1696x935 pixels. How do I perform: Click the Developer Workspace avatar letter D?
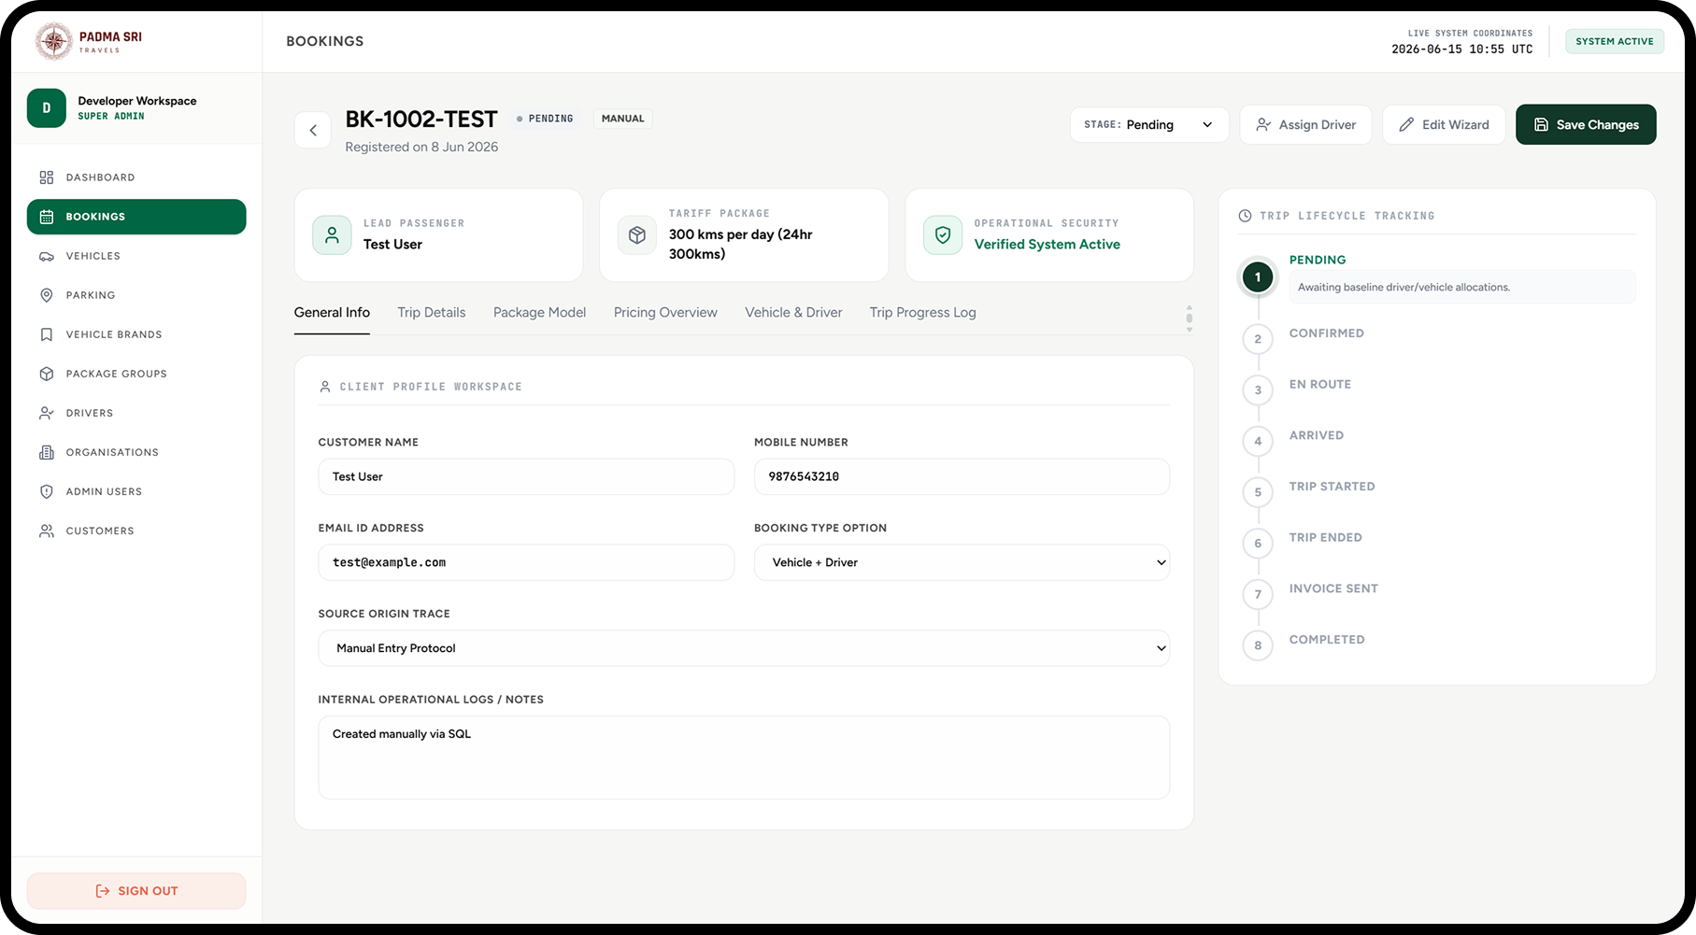[47, 108]
